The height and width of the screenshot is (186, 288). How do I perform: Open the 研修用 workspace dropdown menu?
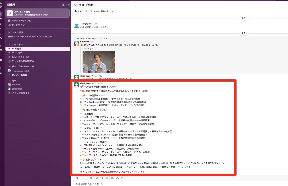pos(13,5)
